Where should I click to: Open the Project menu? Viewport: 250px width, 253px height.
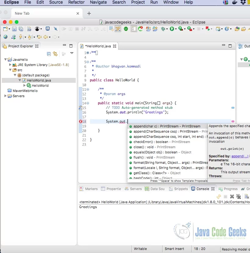(138, 2)
